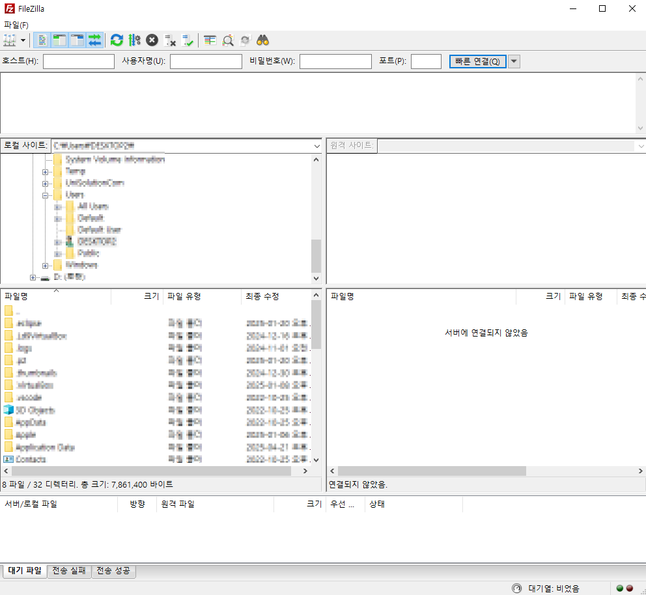Image resolution: width=646 pixels, height=595 pixels.
Task: Sort local files by 최종 수정 column
Action: tap(277, 296)
